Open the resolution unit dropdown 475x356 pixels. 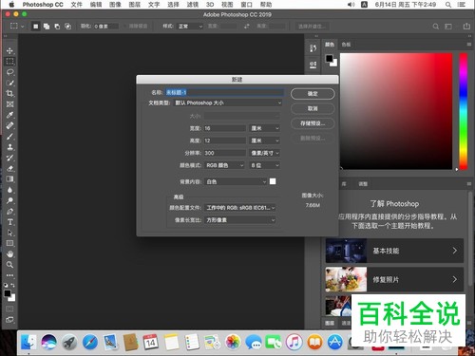[265, 153]
